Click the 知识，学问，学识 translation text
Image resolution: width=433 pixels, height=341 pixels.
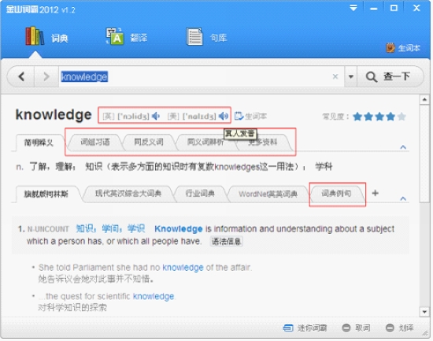click(110, 228)
